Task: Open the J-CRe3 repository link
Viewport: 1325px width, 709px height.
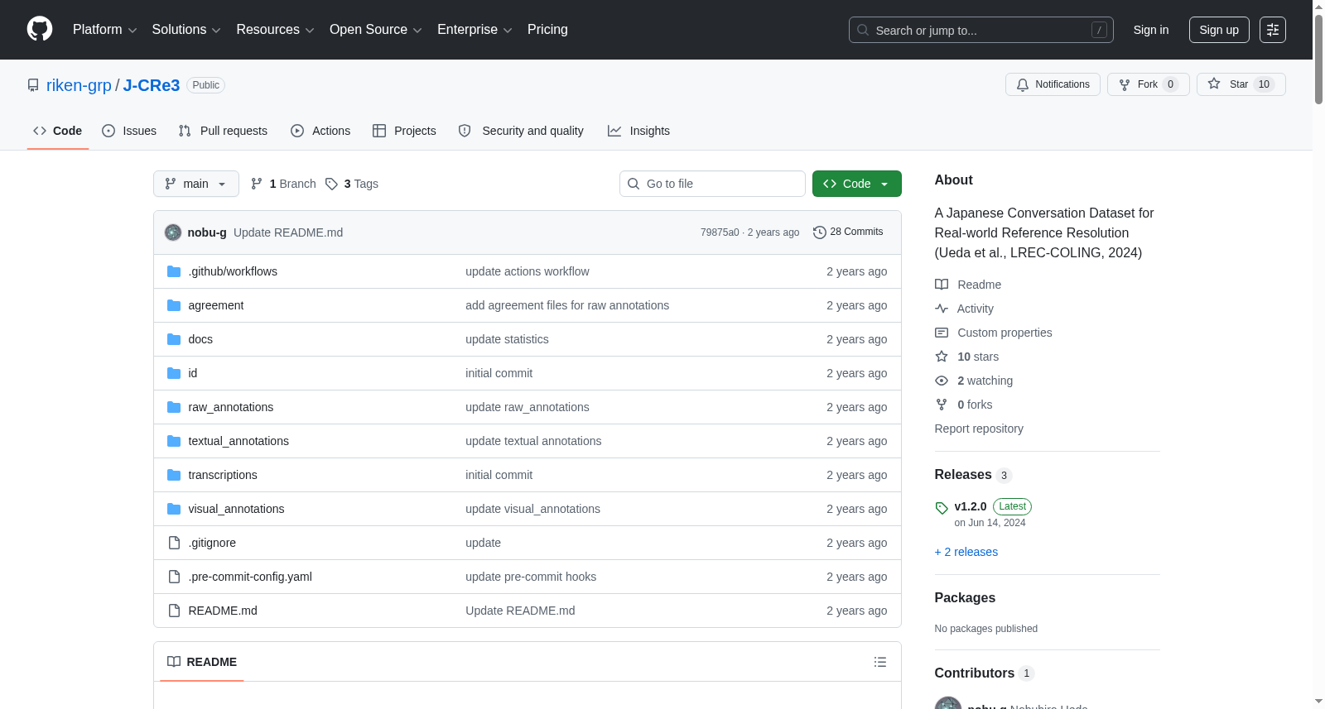Action: pos(152,85)
